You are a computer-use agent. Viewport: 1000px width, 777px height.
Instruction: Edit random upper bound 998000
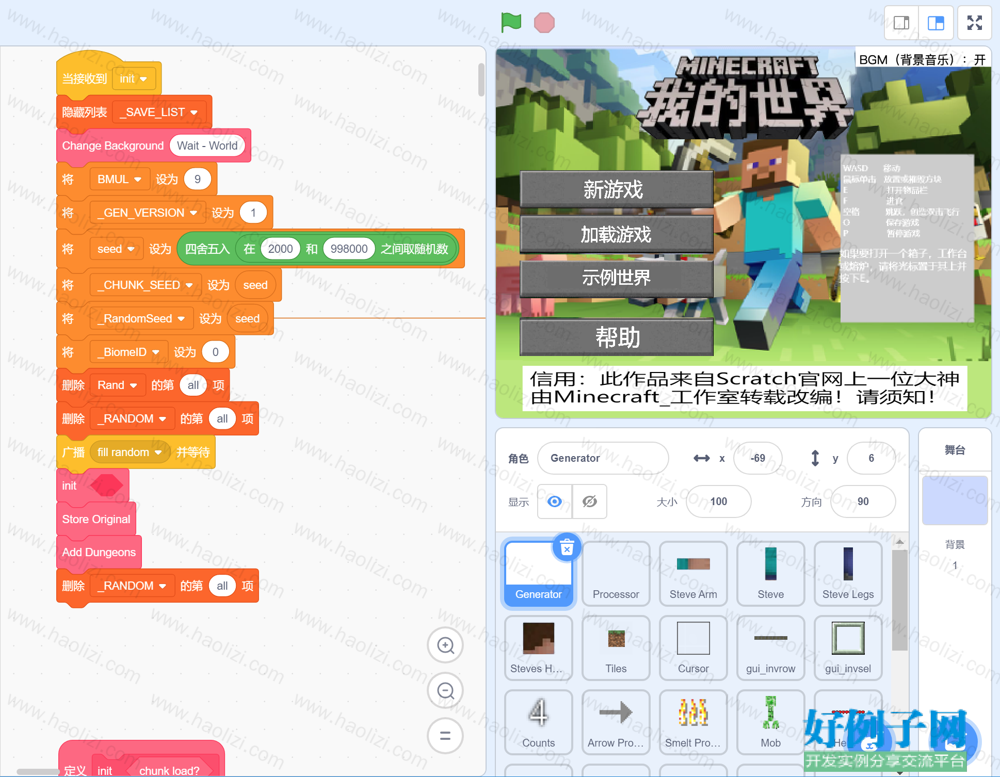pos(349,249)
